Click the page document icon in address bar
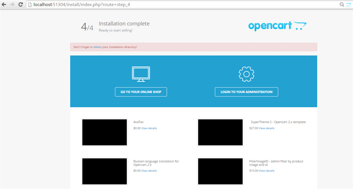The height and width of the screenshot is (189, 353). (x=30, y=4)
